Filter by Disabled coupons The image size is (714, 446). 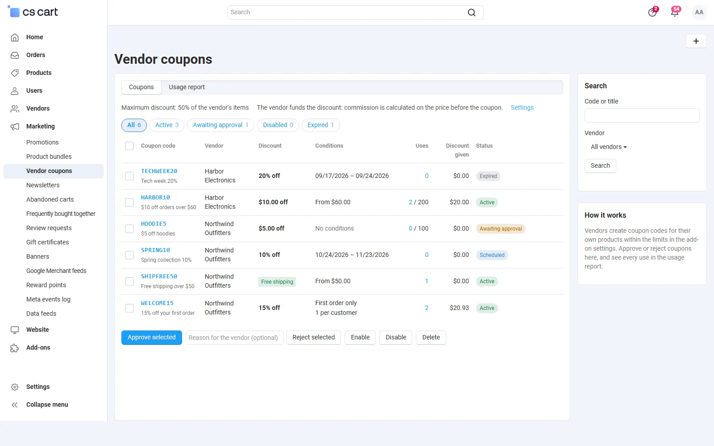[x=278, y=125]
